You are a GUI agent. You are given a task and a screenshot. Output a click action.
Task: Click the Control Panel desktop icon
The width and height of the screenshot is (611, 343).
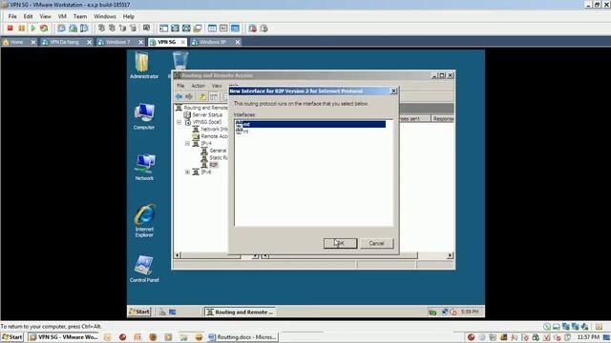click(x=144, y=269)
